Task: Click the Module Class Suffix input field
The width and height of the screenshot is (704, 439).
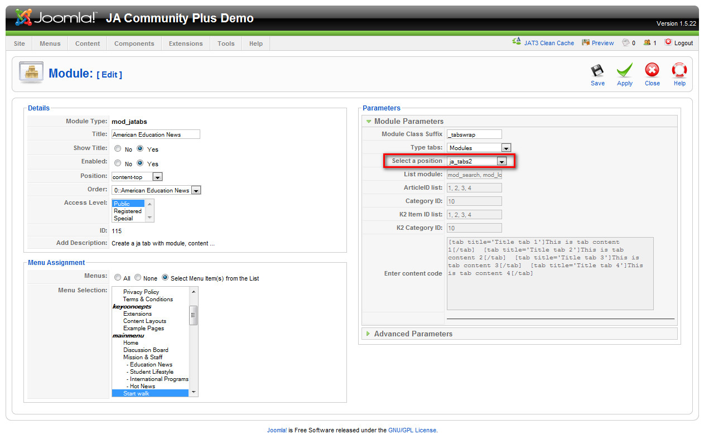Action: pos(474,134)
